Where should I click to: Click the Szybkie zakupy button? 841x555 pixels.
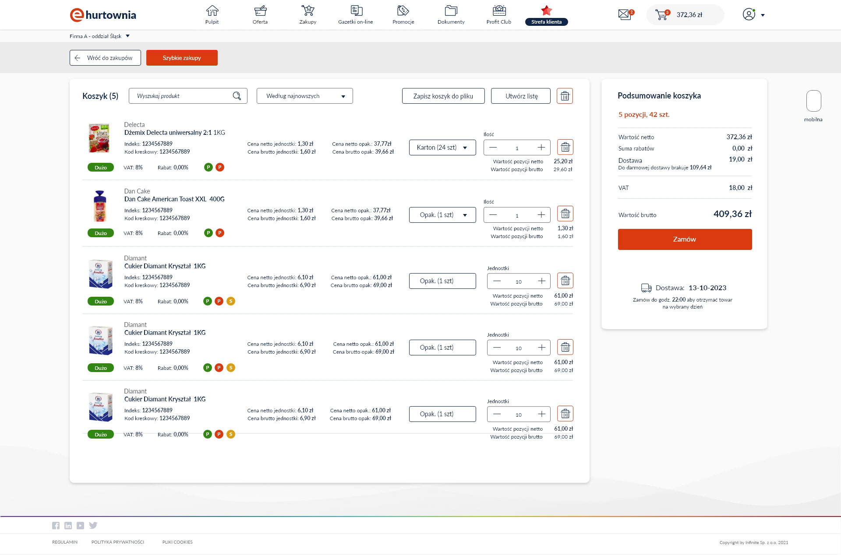click(x=182, y=58)
